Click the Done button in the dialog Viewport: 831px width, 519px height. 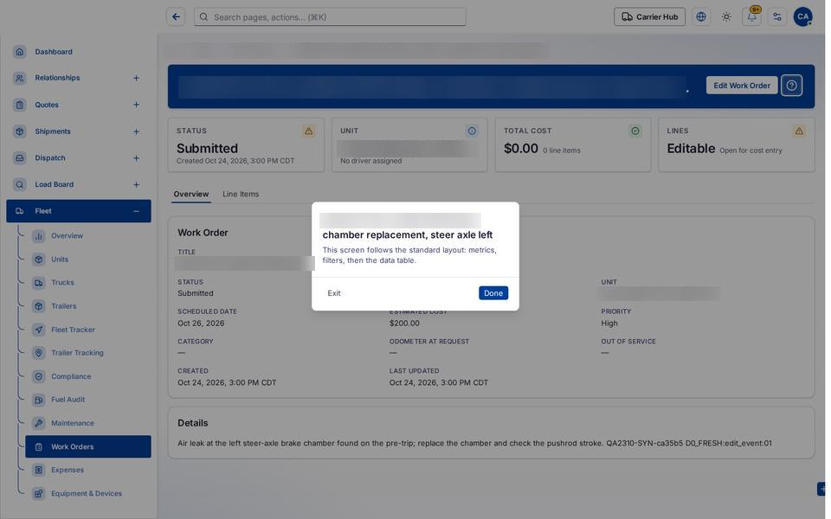click(x=493, y=293)
